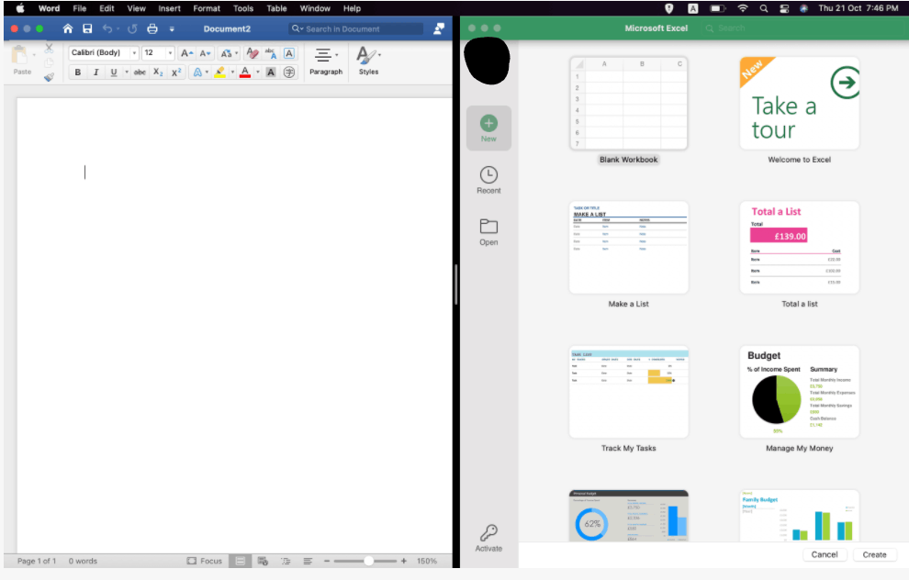This screenshot has width=909, height=580.
Task: Apply superscript formatting
Action: 176,72
